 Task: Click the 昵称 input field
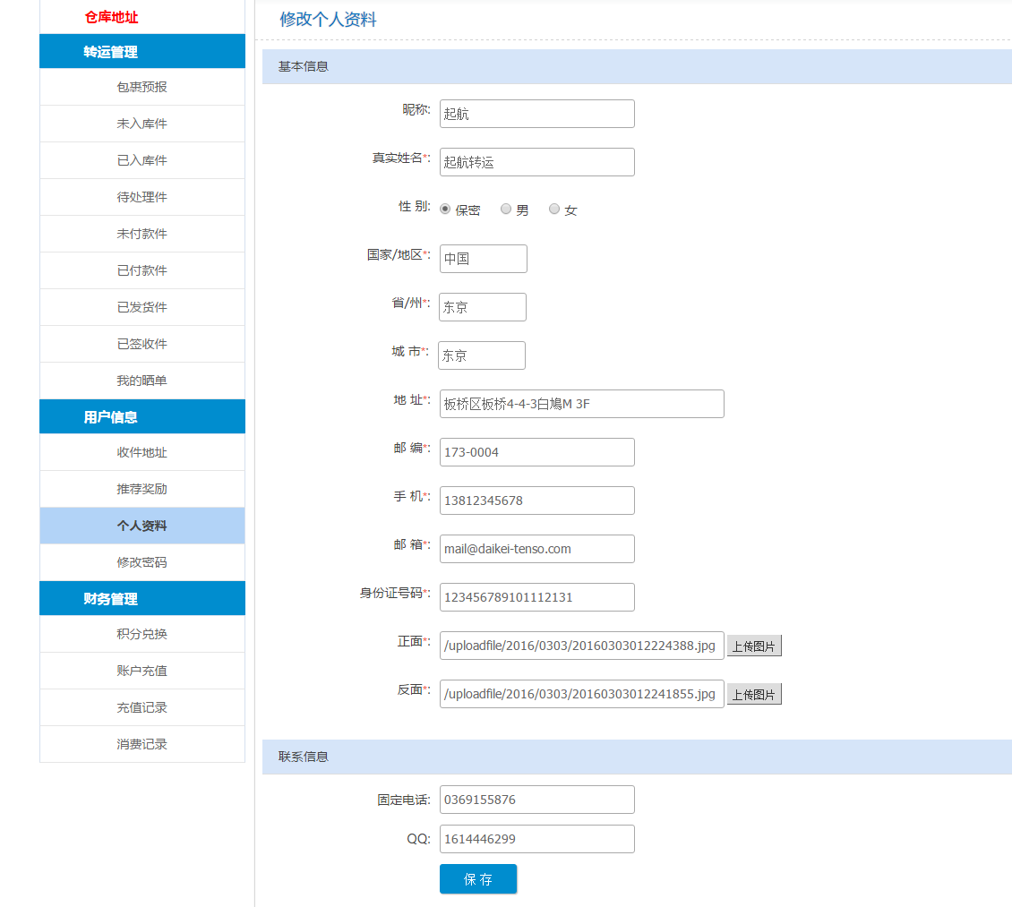(x=536, y=114)
